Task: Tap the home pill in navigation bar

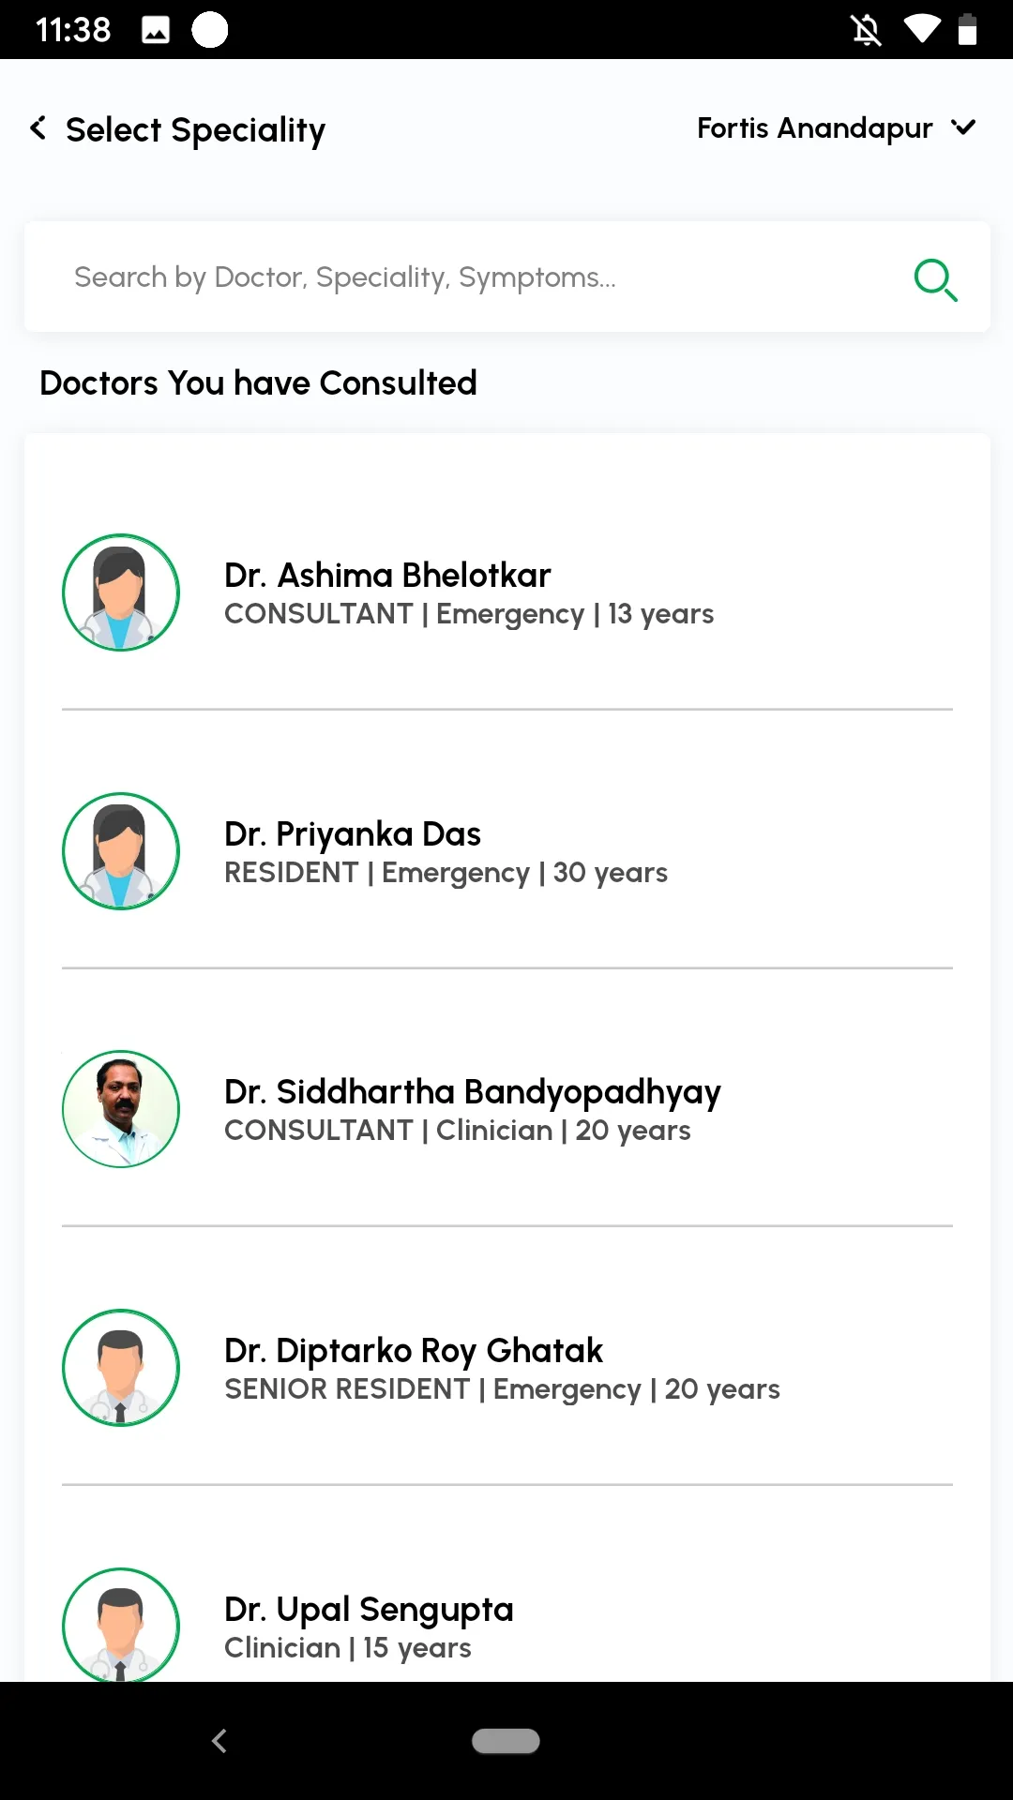Action: pyautogui.click(x=506, y=1741)
